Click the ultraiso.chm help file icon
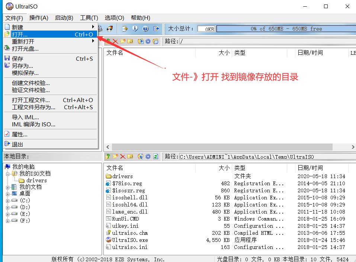This screenshot has height=262, width=356. (109, 233)
